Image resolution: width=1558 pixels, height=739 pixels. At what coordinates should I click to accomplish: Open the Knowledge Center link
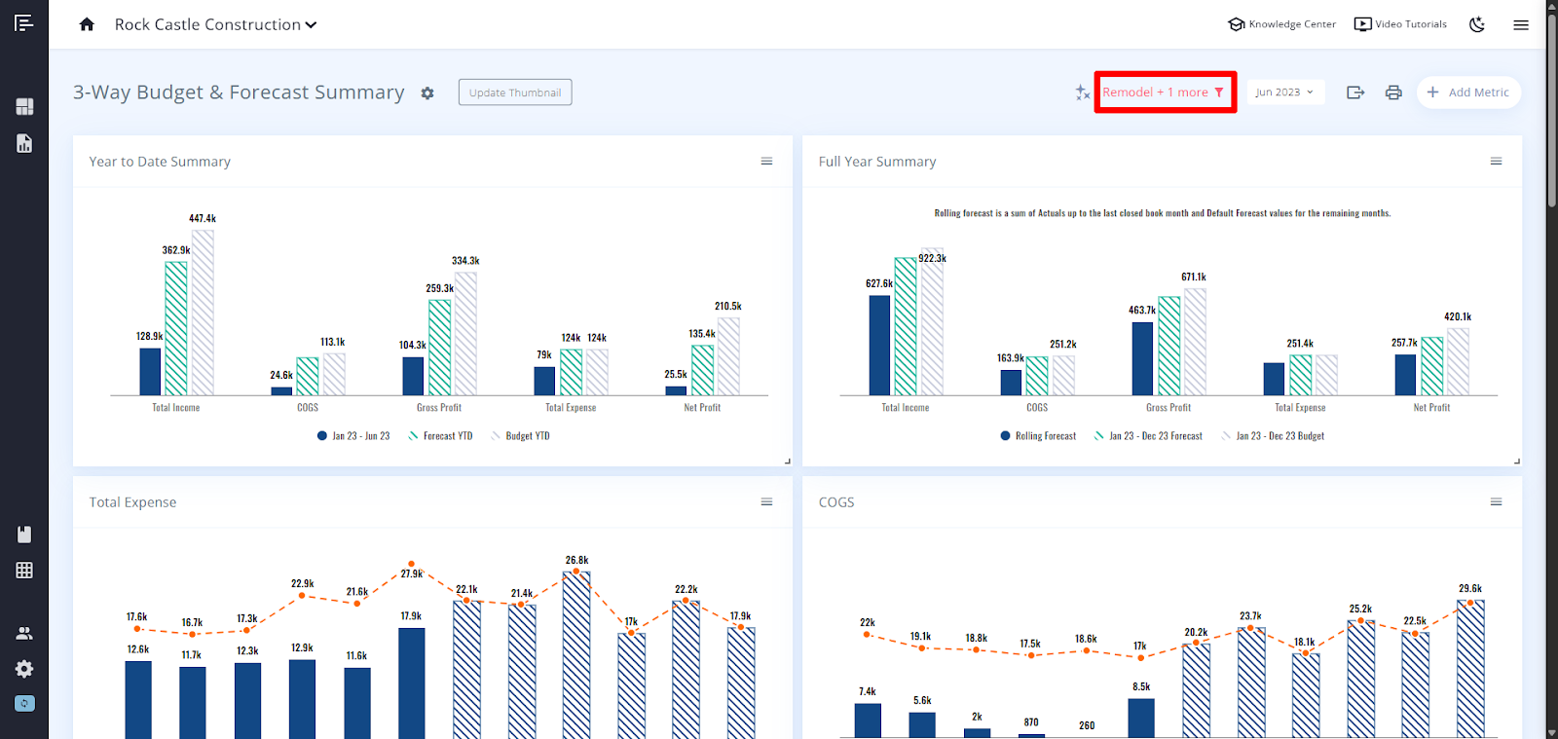pos(1281,24)
